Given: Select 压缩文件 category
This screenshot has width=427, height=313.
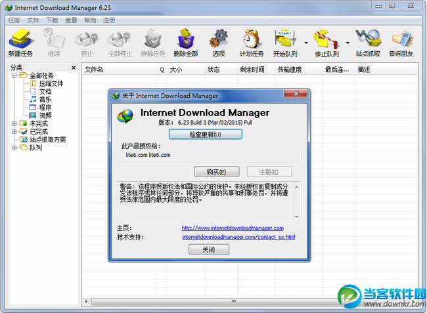Looking at the screenshot, I should [x=51, y=83].
